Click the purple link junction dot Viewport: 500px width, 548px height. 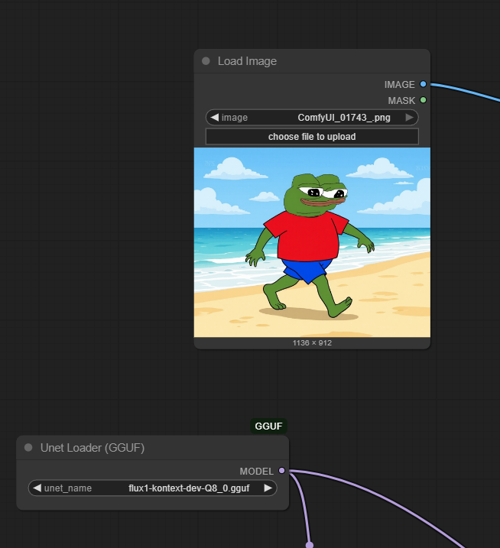[310, 545]
